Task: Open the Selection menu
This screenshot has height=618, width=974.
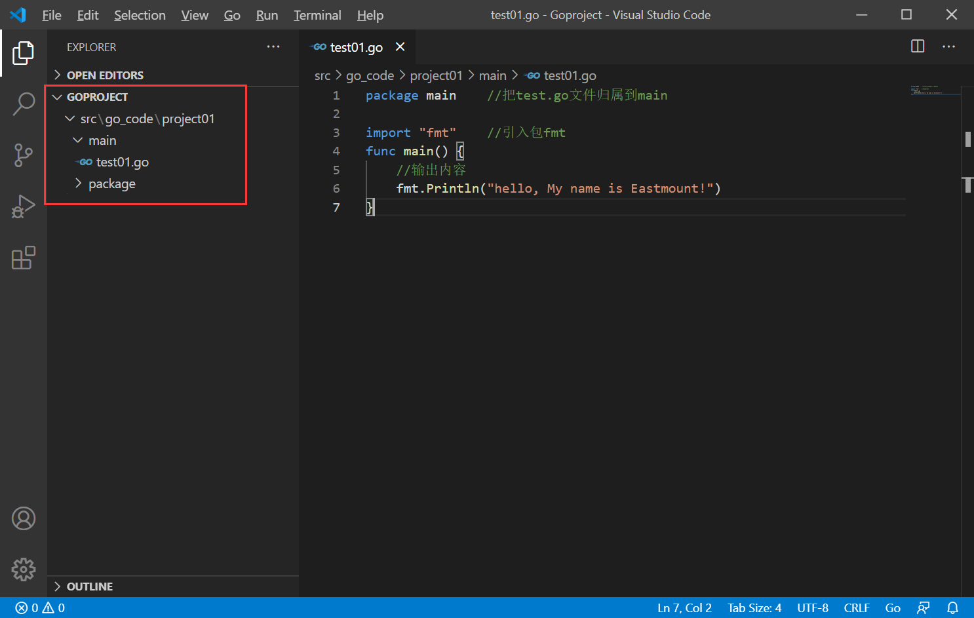Action: pyautogui.click(x=140, y=15)
